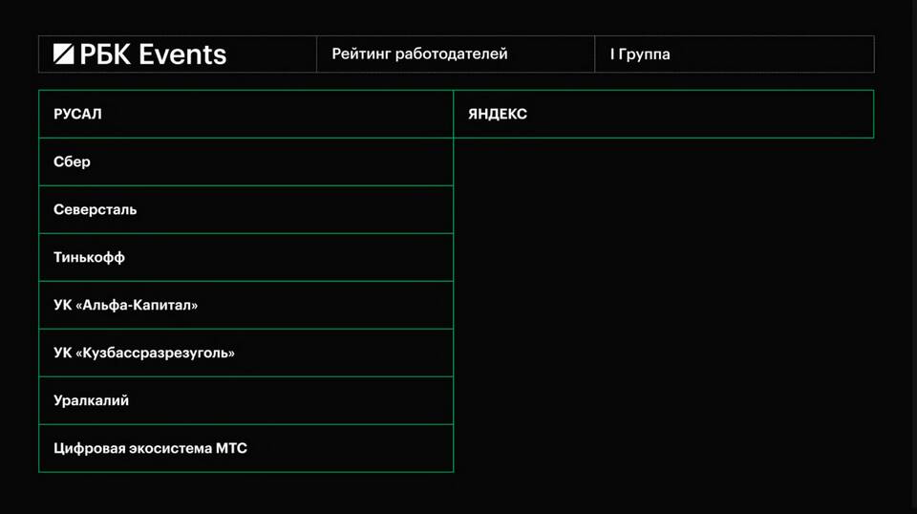This screenshot has height=514, width=917.
Task: Click the УК prefix before «Альфа-Капитал»
Action: [x=63, y=306]
